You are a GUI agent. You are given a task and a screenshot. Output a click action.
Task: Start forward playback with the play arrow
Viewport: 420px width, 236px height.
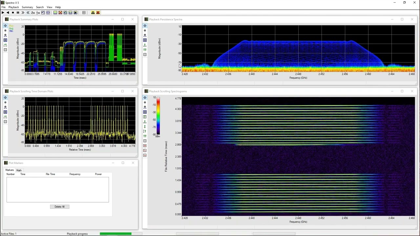click(x=3, y=12)
